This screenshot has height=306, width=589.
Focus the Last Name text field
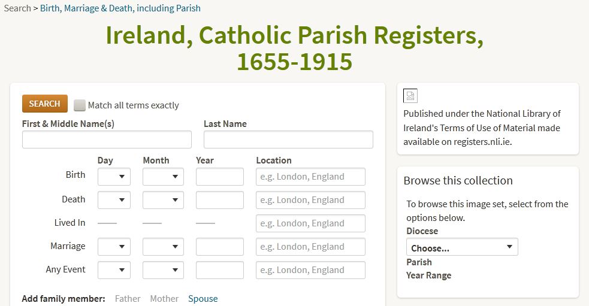288,140
